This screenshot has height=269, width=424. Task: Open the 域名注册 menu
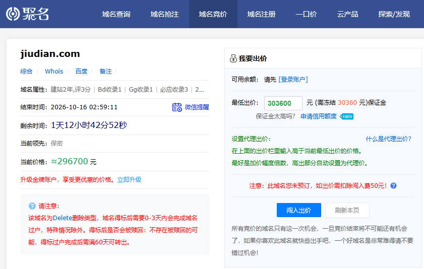pyautogui.click(x=261, y=14)
